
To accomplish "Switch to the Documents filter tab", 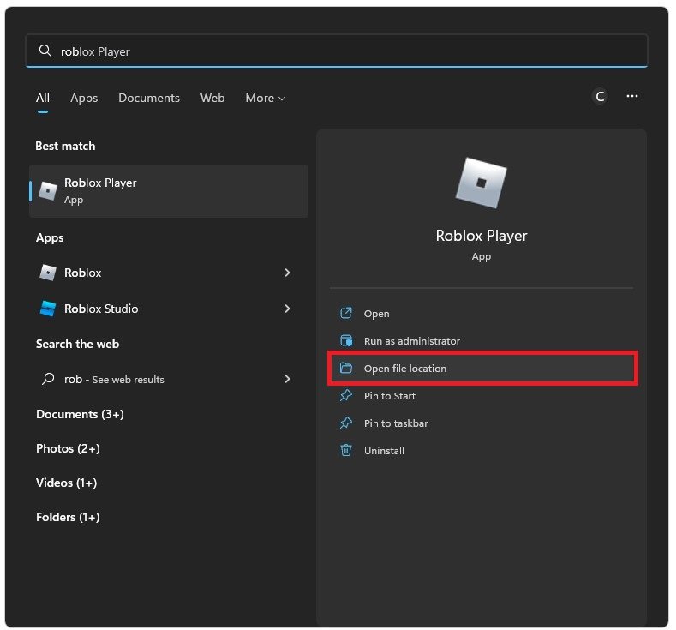I will 149,98.
